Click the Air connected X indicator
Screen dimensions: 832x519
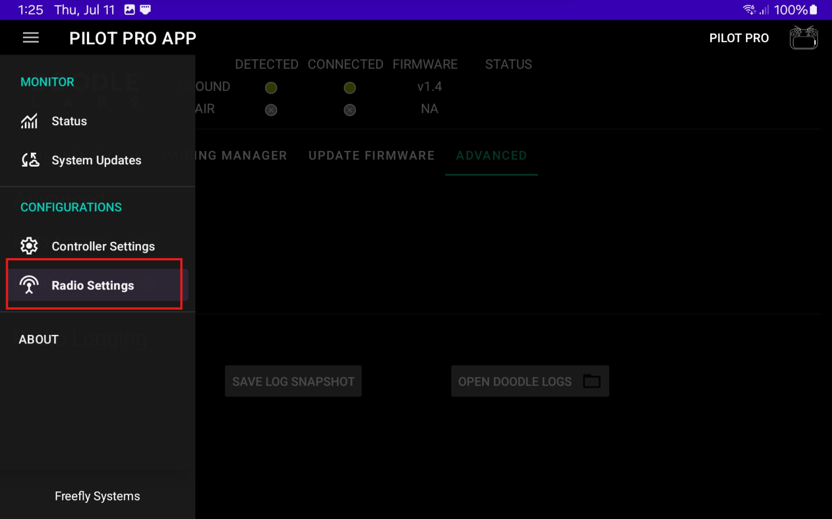click(350, 110)
